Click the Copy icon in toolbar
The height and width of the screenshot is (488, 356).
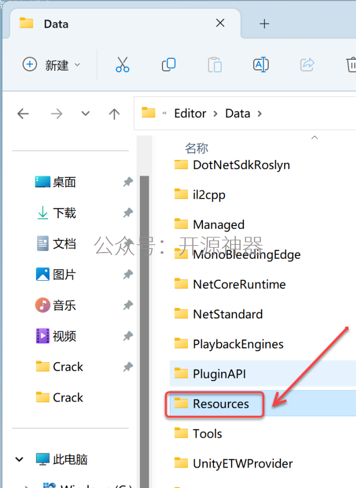point(169,65)
